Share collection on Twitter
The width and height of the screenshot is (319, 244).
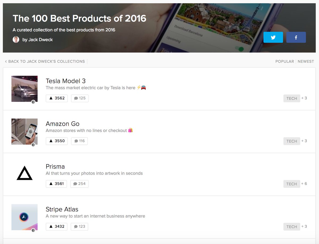click(x=273, y=37)
